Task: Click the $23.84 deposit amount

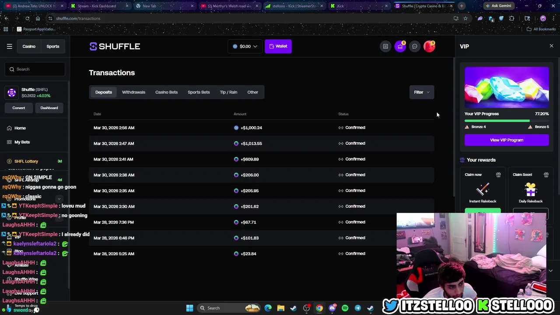Action: (248, 254)
